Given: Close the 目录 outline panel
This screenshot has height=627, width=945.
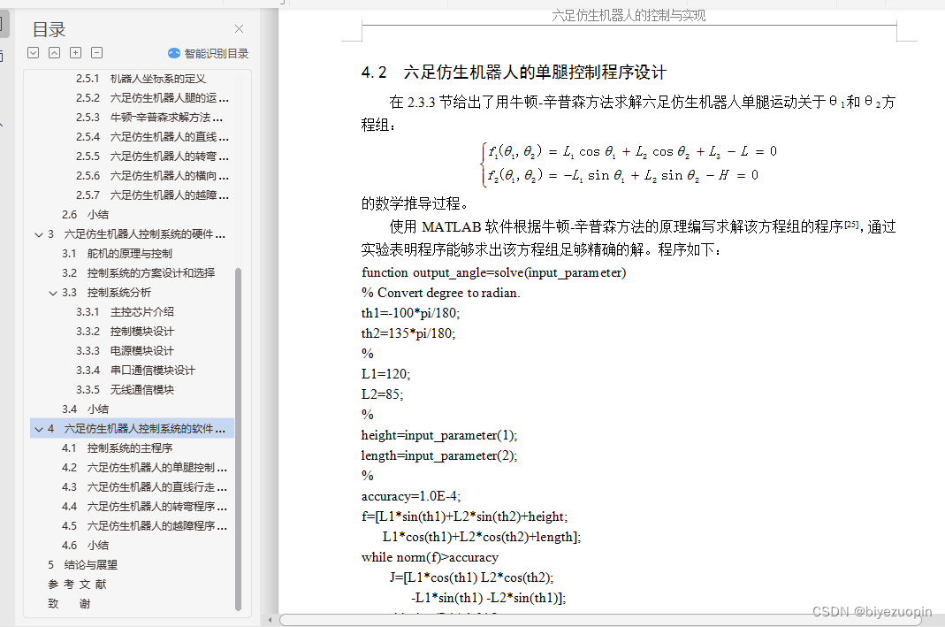Looking at the screenshot, I should click(x=239, y=29).
